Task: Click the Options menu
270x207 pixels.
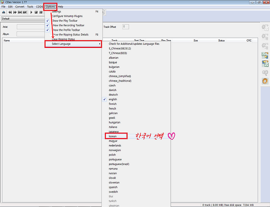Action: click(x=50, y=7)
